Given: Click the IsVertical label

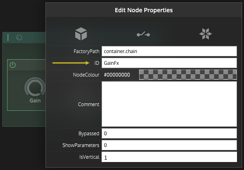Looking at the screenshot, I should [89, 157].
